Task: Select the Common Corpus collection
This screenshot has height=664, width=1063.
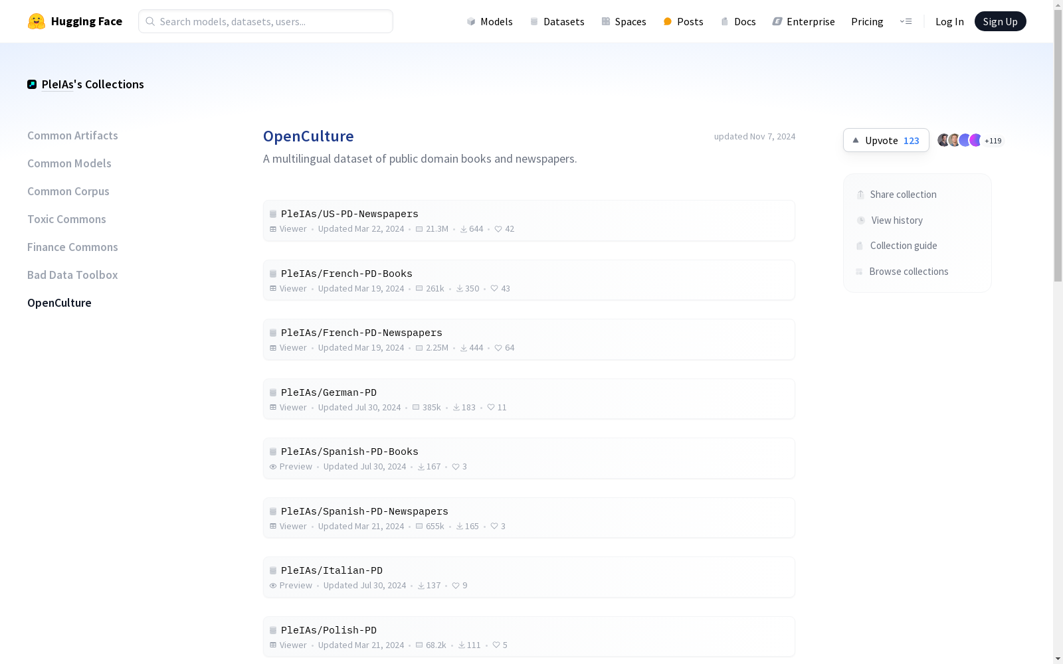Action: tap(68, 191)
